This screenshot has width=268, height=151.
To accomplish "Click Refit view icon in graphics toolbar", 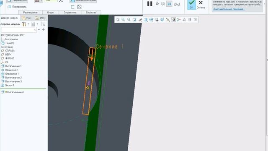I will pos(118,20).
